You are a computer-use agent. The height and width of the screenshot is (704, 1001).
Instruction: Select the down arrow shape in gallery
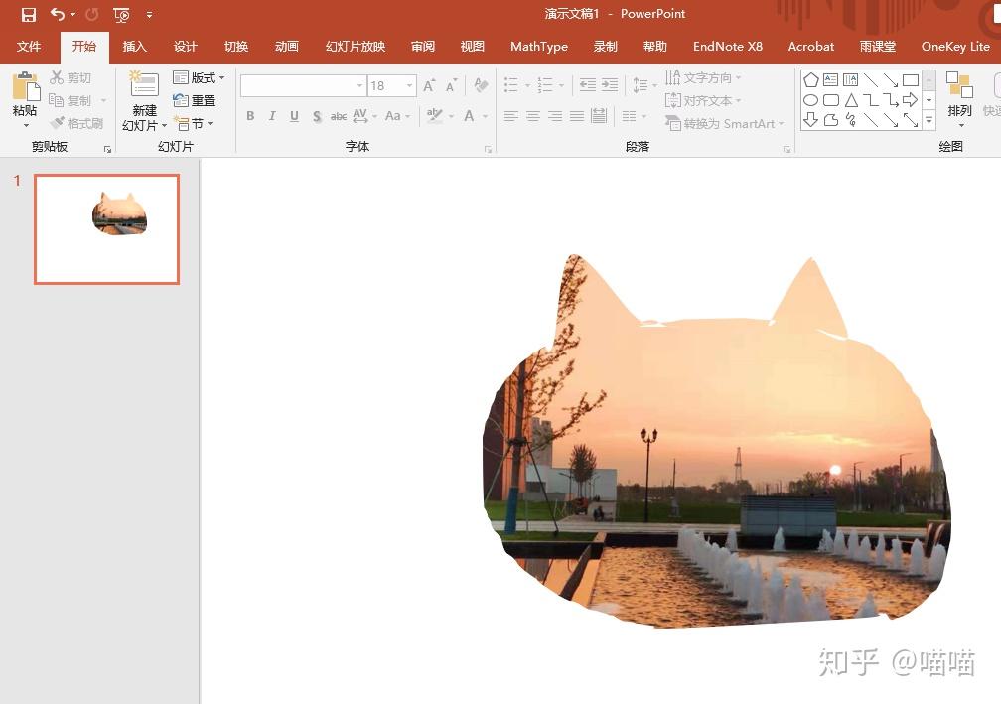coord(810,120)
